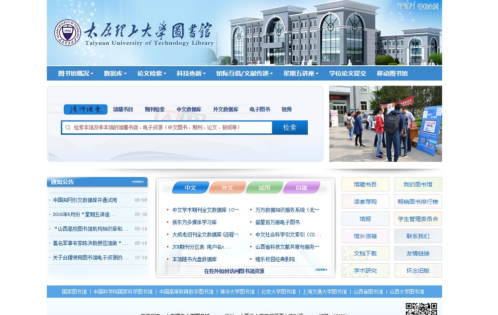
Task: Open 山西省科技文献共享与服务 link
Action: point(287,247)
